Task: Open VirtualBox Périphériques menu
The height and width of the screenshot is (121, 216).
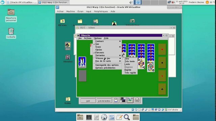Action: pyautogui.click(x=101, y=11)
